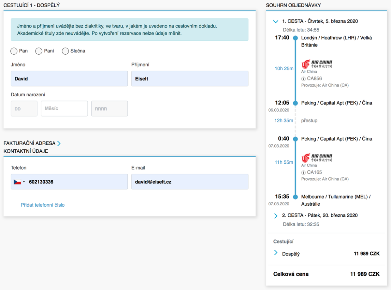Open the Měsíc birth month dropdown
The height and width of the screenshot is (290, 391).
(x=64, y=109)
